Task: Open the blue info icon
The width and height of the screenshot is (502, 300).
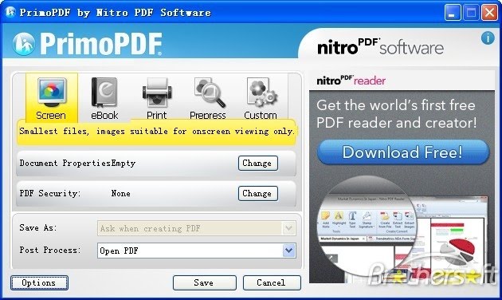Action: pos(488,38)
